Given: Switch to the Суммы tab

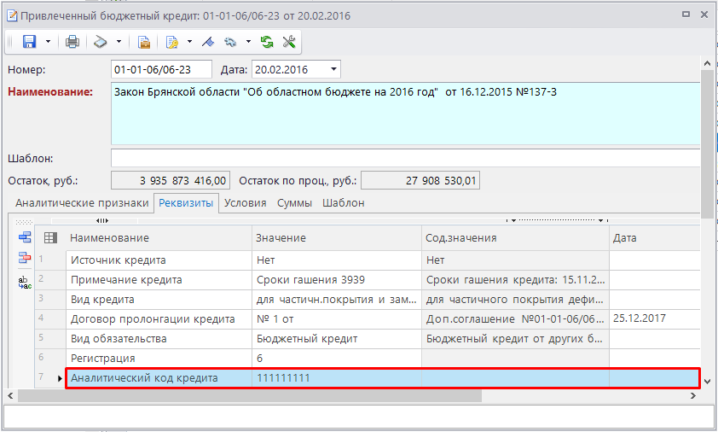Looking at the screenshot, I should tap(295, 203).
